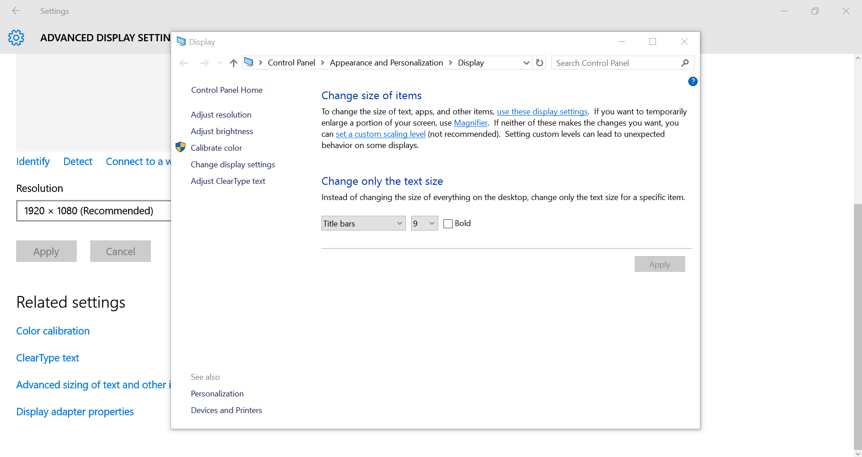Open ClearType text related setting

coord(48,358)
